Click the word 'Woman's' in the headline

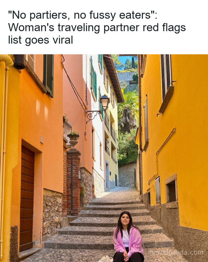click(31, 27)
